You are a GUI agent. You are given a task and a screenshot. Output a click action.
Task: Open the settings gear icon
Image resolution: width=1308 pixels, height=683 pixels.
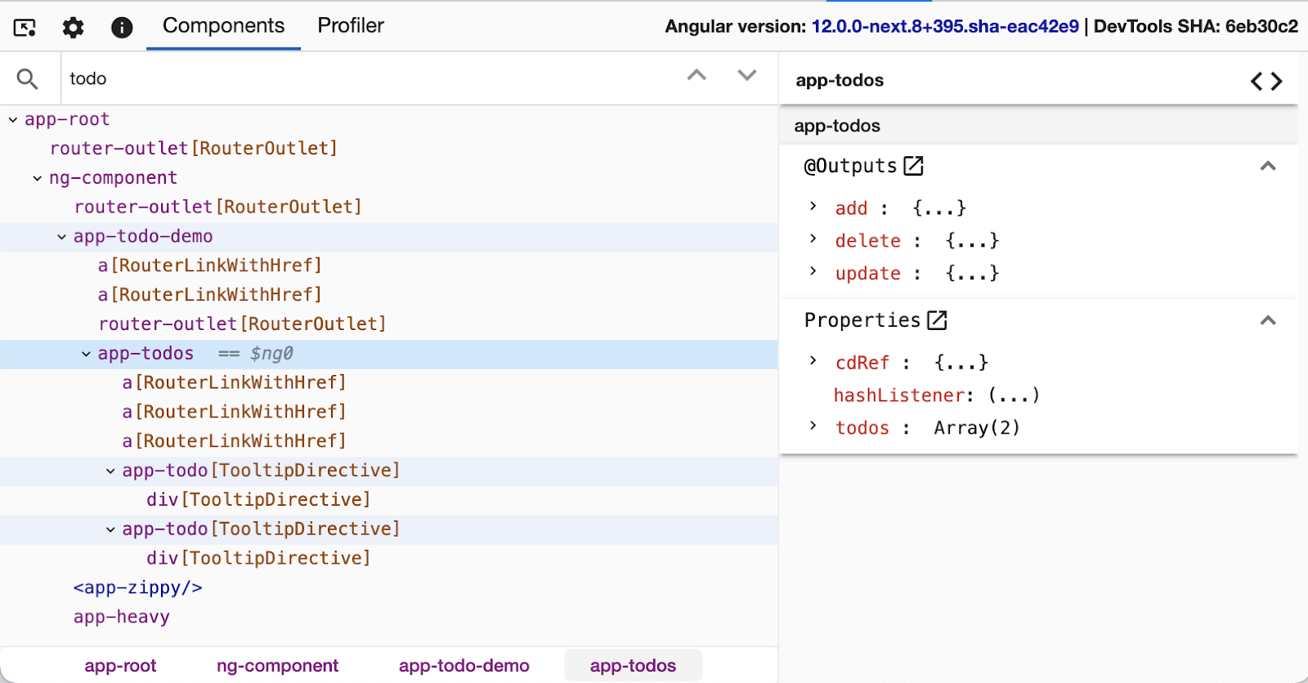click(73, 28)
